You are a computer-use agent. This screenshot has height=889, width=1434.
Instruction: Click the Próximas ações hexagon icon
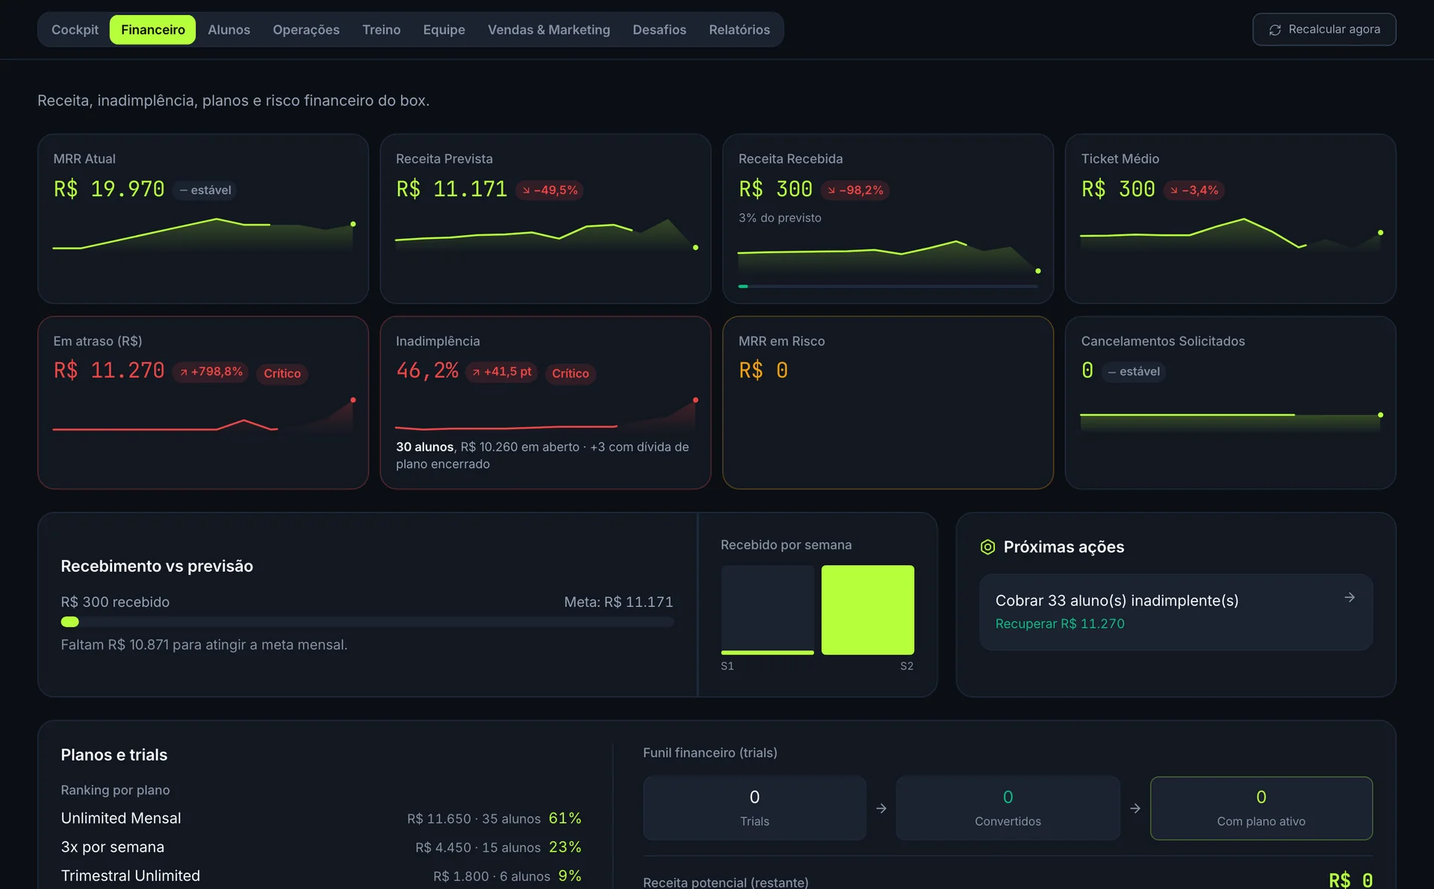click(987, 547)
